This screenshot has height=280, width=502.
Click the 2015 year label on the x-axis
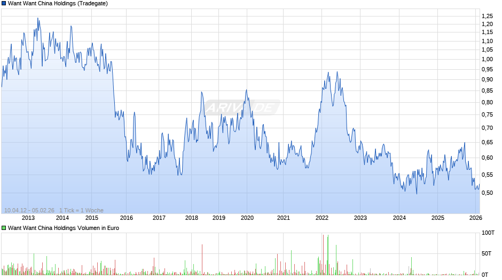[92, 218]
